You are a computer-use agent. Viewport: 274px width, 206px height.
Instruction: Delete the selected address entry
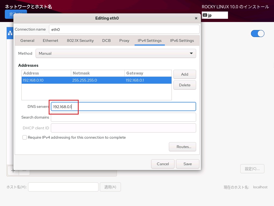(x=185, y=85)
